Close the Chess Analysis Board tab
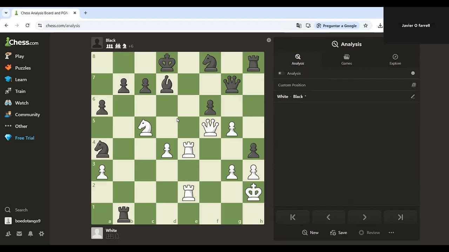449x252 pixels. point(75,13)
